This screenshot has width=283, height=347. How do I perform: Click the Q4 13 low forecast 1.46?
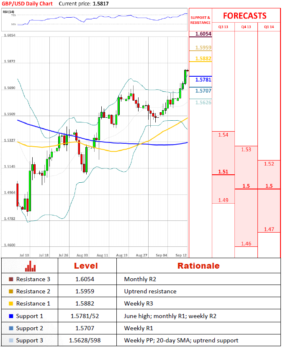246,243
